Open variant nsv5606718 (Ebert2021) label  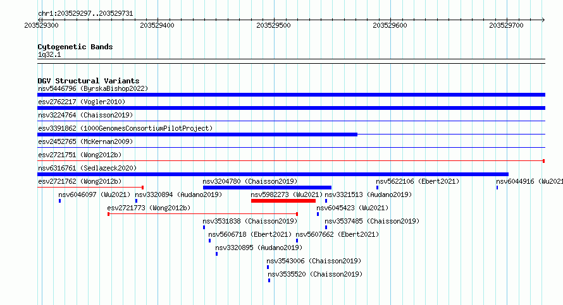coord(250,234)
